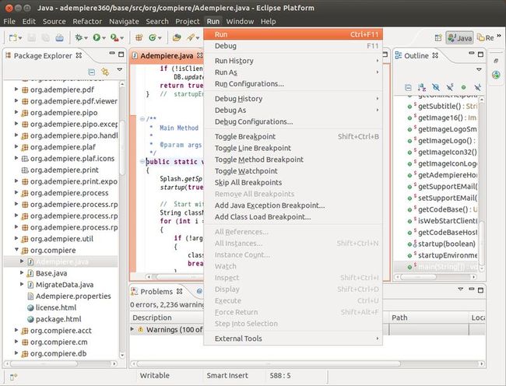This screenshot has height=386, width=506.
Task: Close the Outline view tab
Action: [435, 55]
